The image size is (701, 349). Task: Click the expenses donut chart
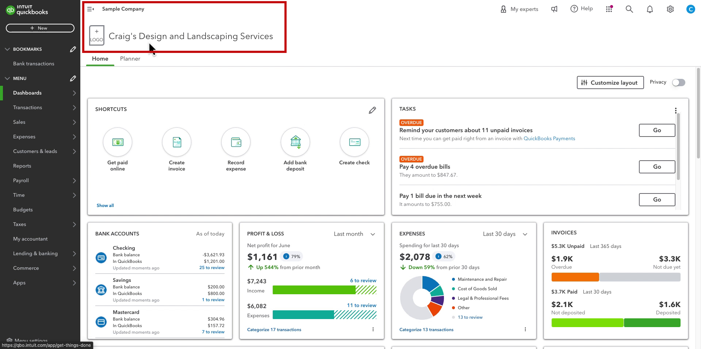coord(422,298)
